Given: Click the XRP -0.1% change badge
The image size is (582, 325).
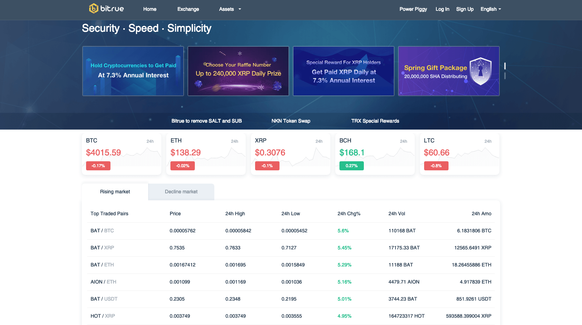Looking at the screenshot, I should point(267,166).
